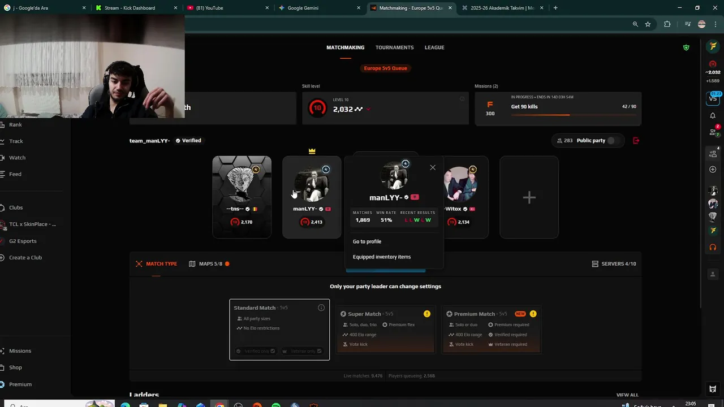Open Chrome three-dot menu
This screenshot has height=407, width=724.
click(x=714, y=24)
